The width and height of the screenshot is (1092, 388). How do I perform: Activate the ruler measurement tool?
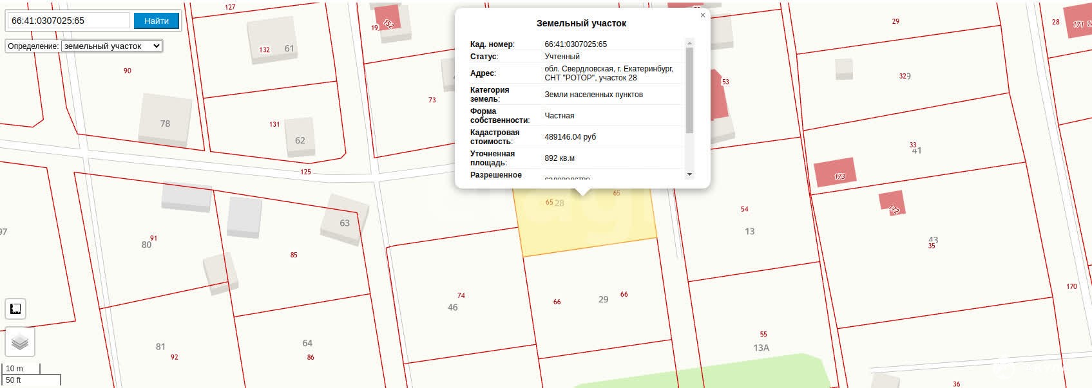click(x=15, y=309)
